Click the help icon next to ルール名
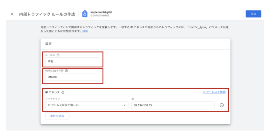 [x=58, y=55]
